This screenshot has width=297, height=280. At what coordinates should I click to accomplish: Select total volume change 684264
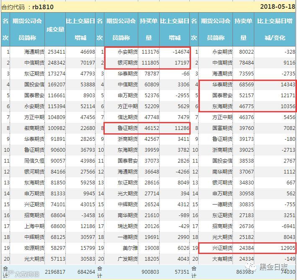(86, 272)
